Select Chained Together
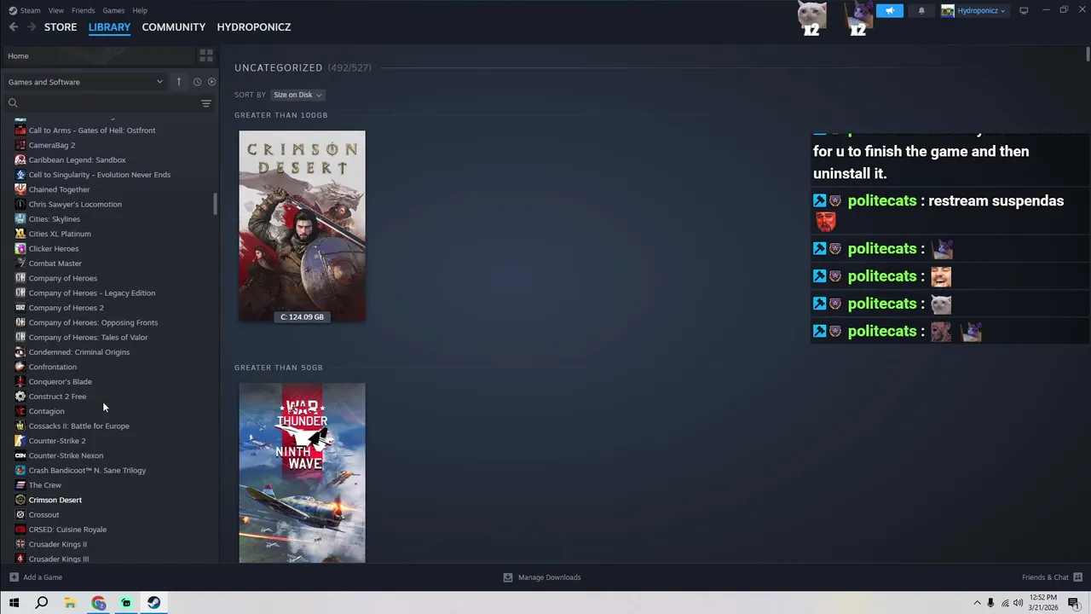1091x614 pixels. pos(59,189)
